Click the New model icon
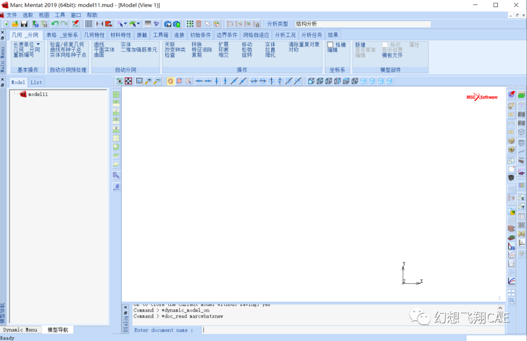 (6, 24)
